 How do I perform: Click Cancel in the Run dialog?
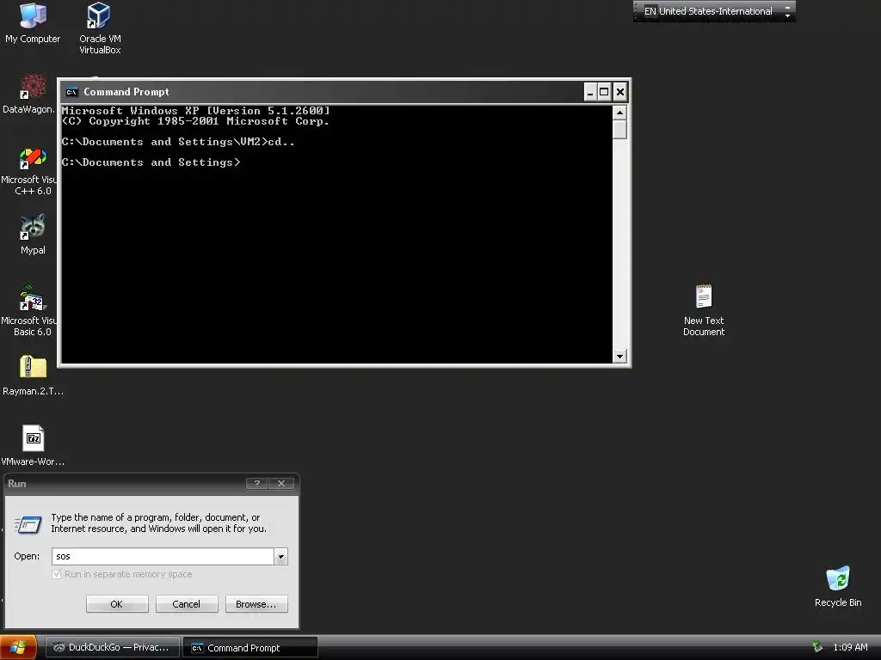[187, 604]
